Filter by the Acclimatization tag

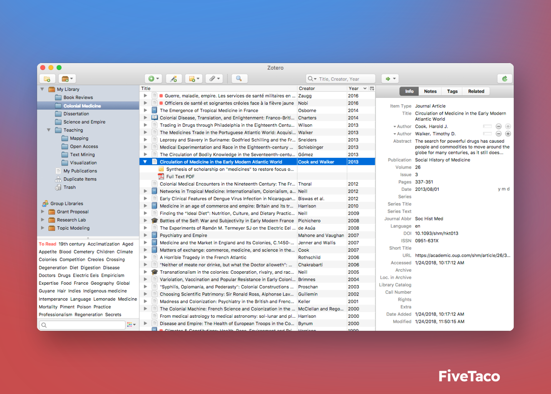point(104,244)
